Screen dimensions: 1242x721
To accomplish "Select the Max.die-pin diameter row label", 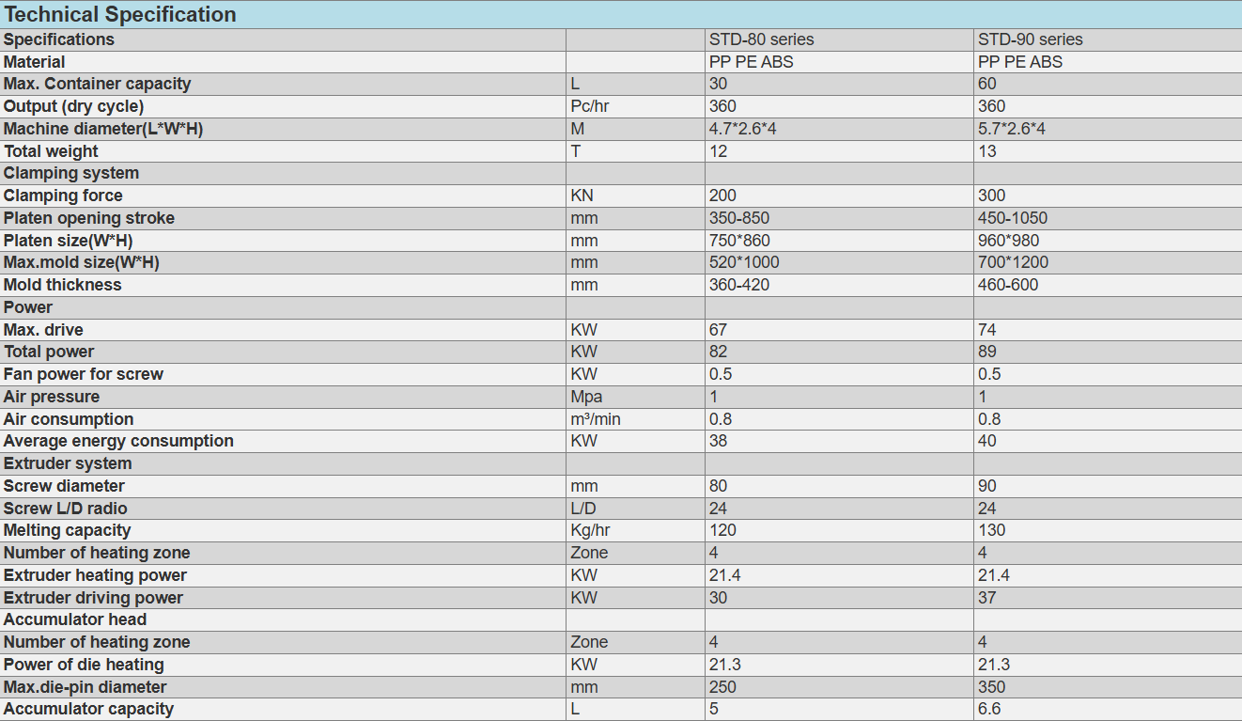I will point(85,687).
